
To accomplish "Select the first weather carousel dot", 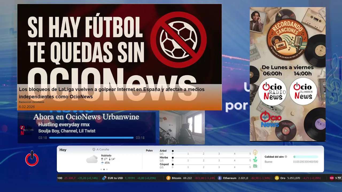I will (x=101, y=169).
